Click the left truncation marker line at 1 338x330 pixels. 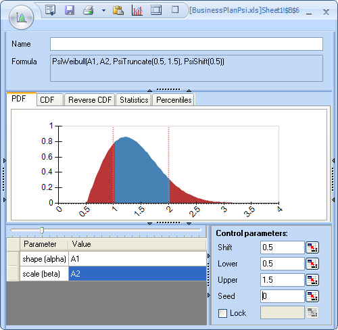(x=114, y=164)
